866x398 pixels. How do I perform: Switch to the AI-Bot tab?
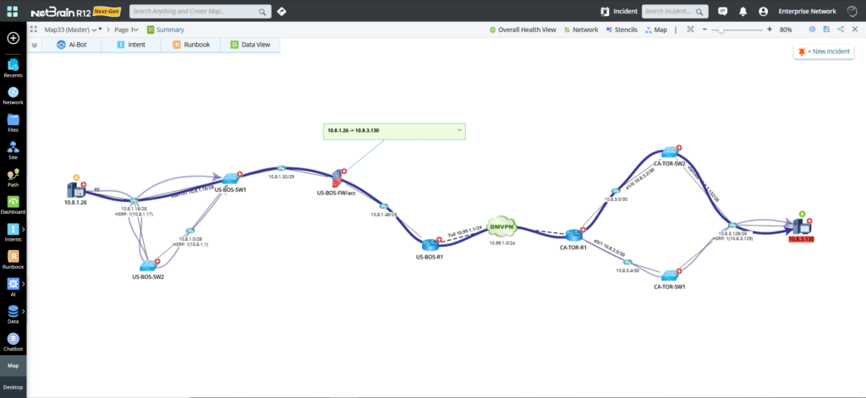point(71,45)
